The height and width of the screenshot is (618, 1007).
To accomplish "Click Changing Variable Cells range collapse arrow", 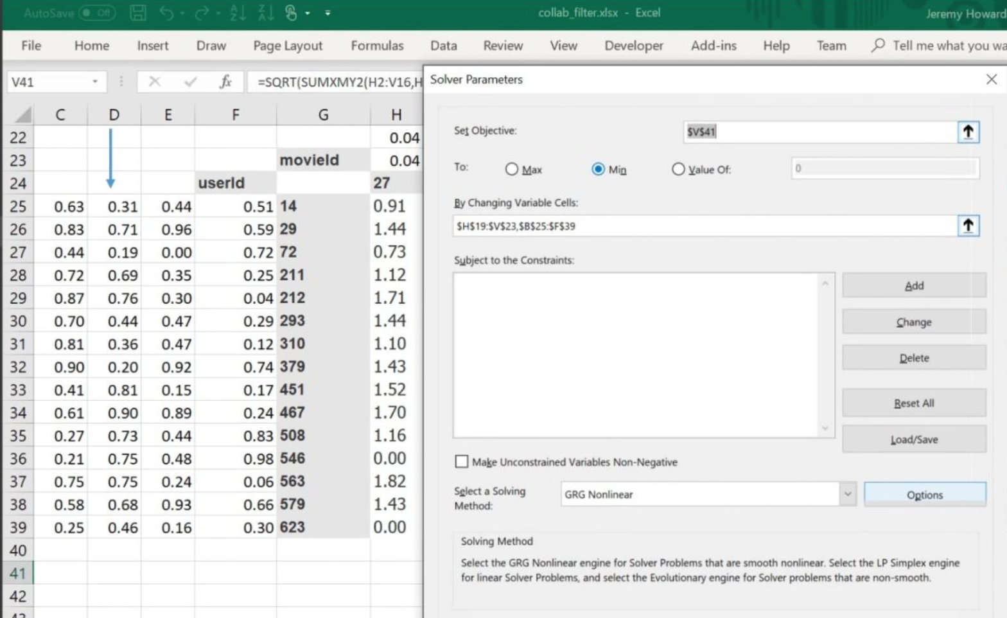I will coord(968,225).
